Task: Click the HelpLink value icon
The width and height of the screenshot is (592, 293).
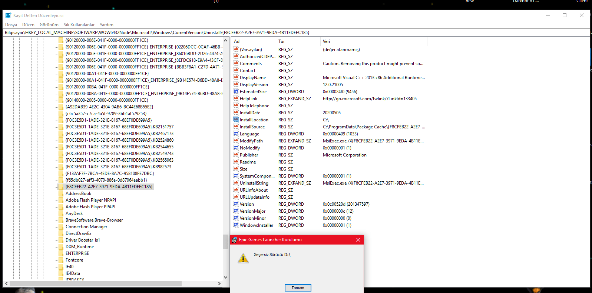Action: coord(236,98)
